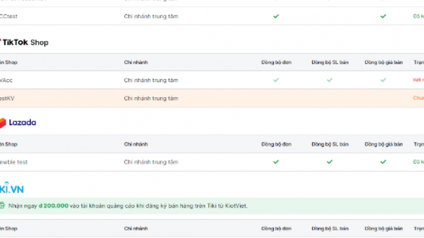Select Chi nhánh trung tâm in the estKV row
This screenshot has height=238, width=424.
pos(151,98)
